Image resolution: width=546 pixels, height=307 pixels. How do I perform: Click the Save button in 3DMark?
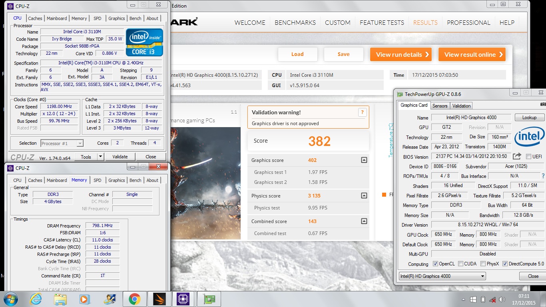[343, 54]
